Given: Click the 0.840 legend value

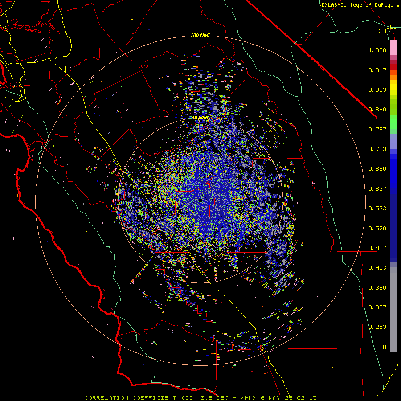Looking at the screenshot, I should point(377,110).
